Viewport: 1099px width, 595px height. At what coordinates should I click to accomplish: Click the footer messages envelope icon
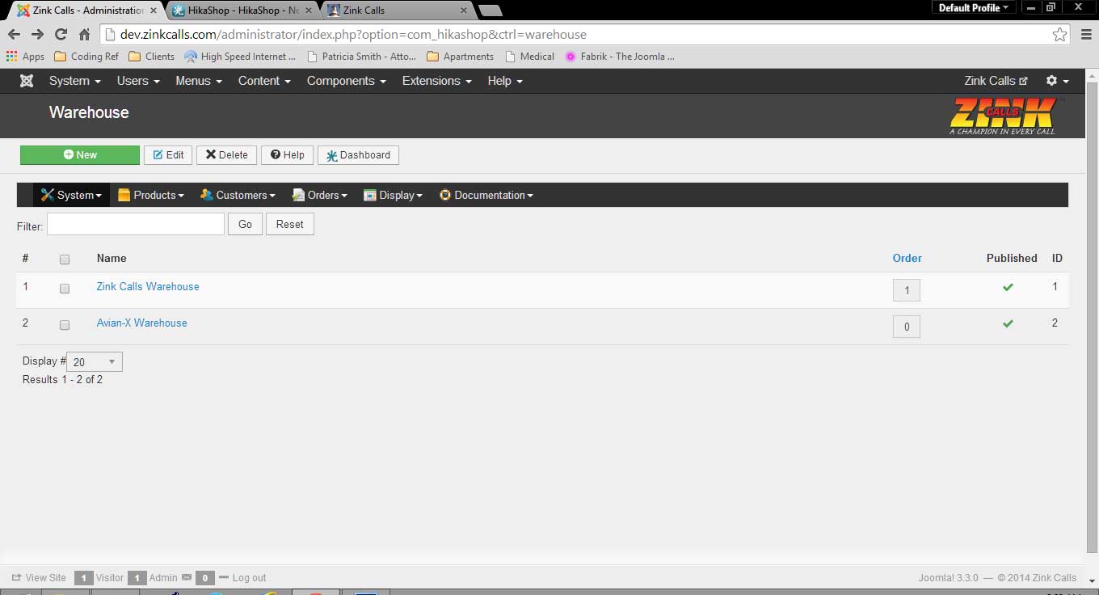[x=187, y=577]
